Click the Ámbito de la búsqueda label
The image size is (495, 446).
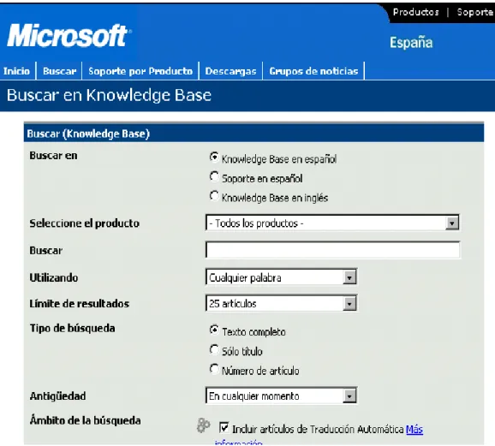(86, 420)
